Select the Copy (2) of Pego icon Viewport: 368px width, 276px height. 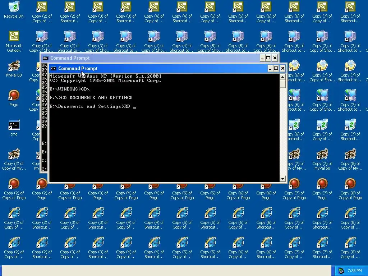pos(42,189)
